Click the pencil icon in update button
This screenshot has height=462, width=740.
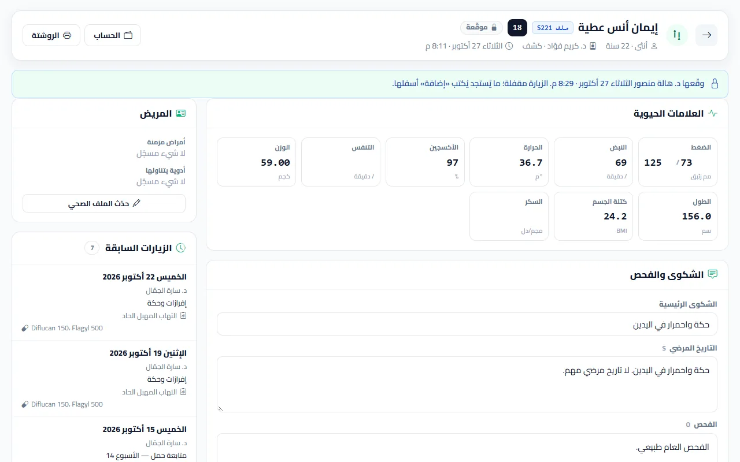pos(136,203)
